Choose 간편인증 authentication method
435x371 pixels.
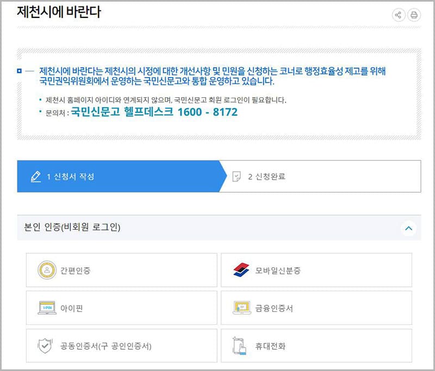coord(121,270)
